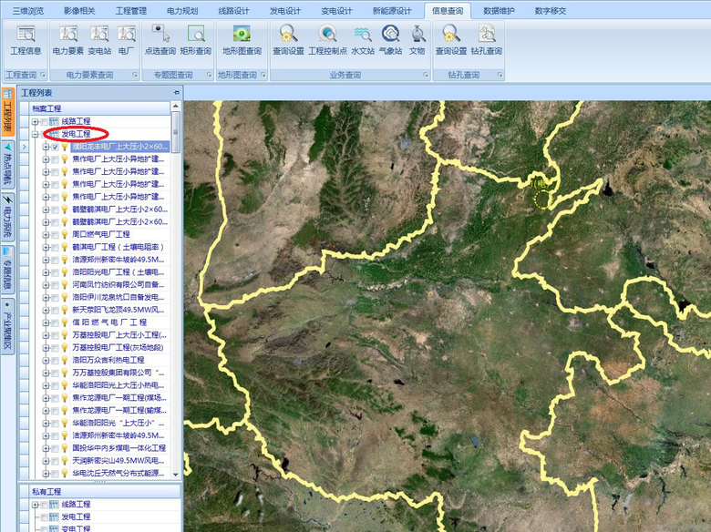Screen dimensions: 711x532
Task: Uncheck the 濮阳龙丰电厂 project checkbox
Action: pyautogui.click(x=54, y=147)
